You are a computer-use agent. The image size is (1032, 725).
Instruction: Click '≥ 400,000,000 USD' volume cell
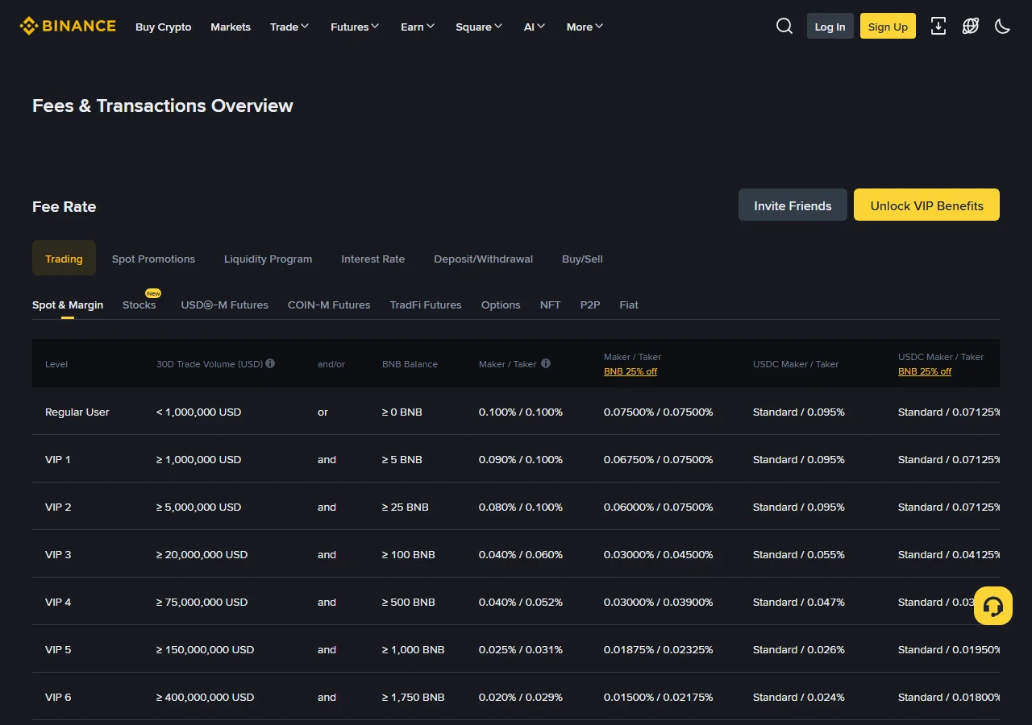click(206, 697)
